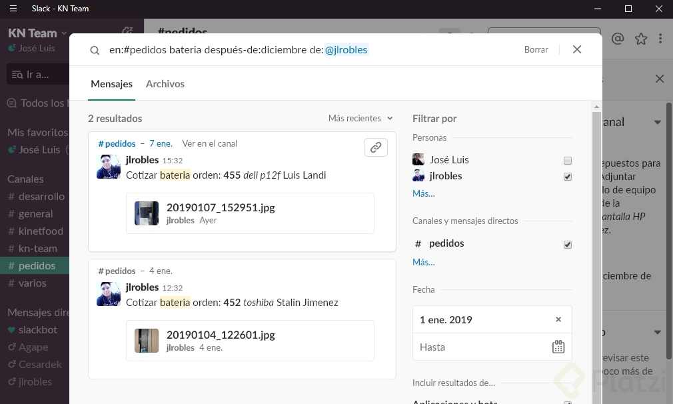Image resolution: width=673 pixels, height=404 pixels.
Task: Click Ver en el canal link
Action: tap(209, 143)
